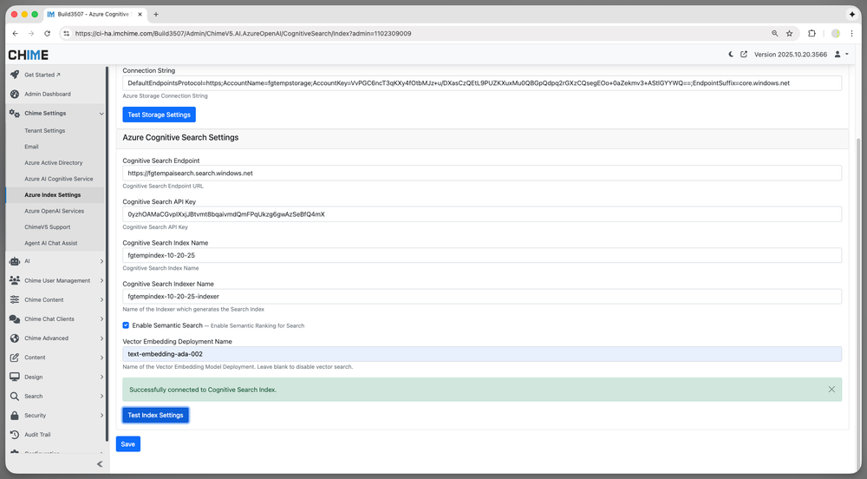Click the Admin Dashboard gauge icon
867x479 pixels.
point(15,94)
